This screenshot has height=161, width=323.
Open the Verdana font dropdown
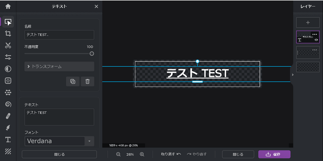tap(89, 141)
